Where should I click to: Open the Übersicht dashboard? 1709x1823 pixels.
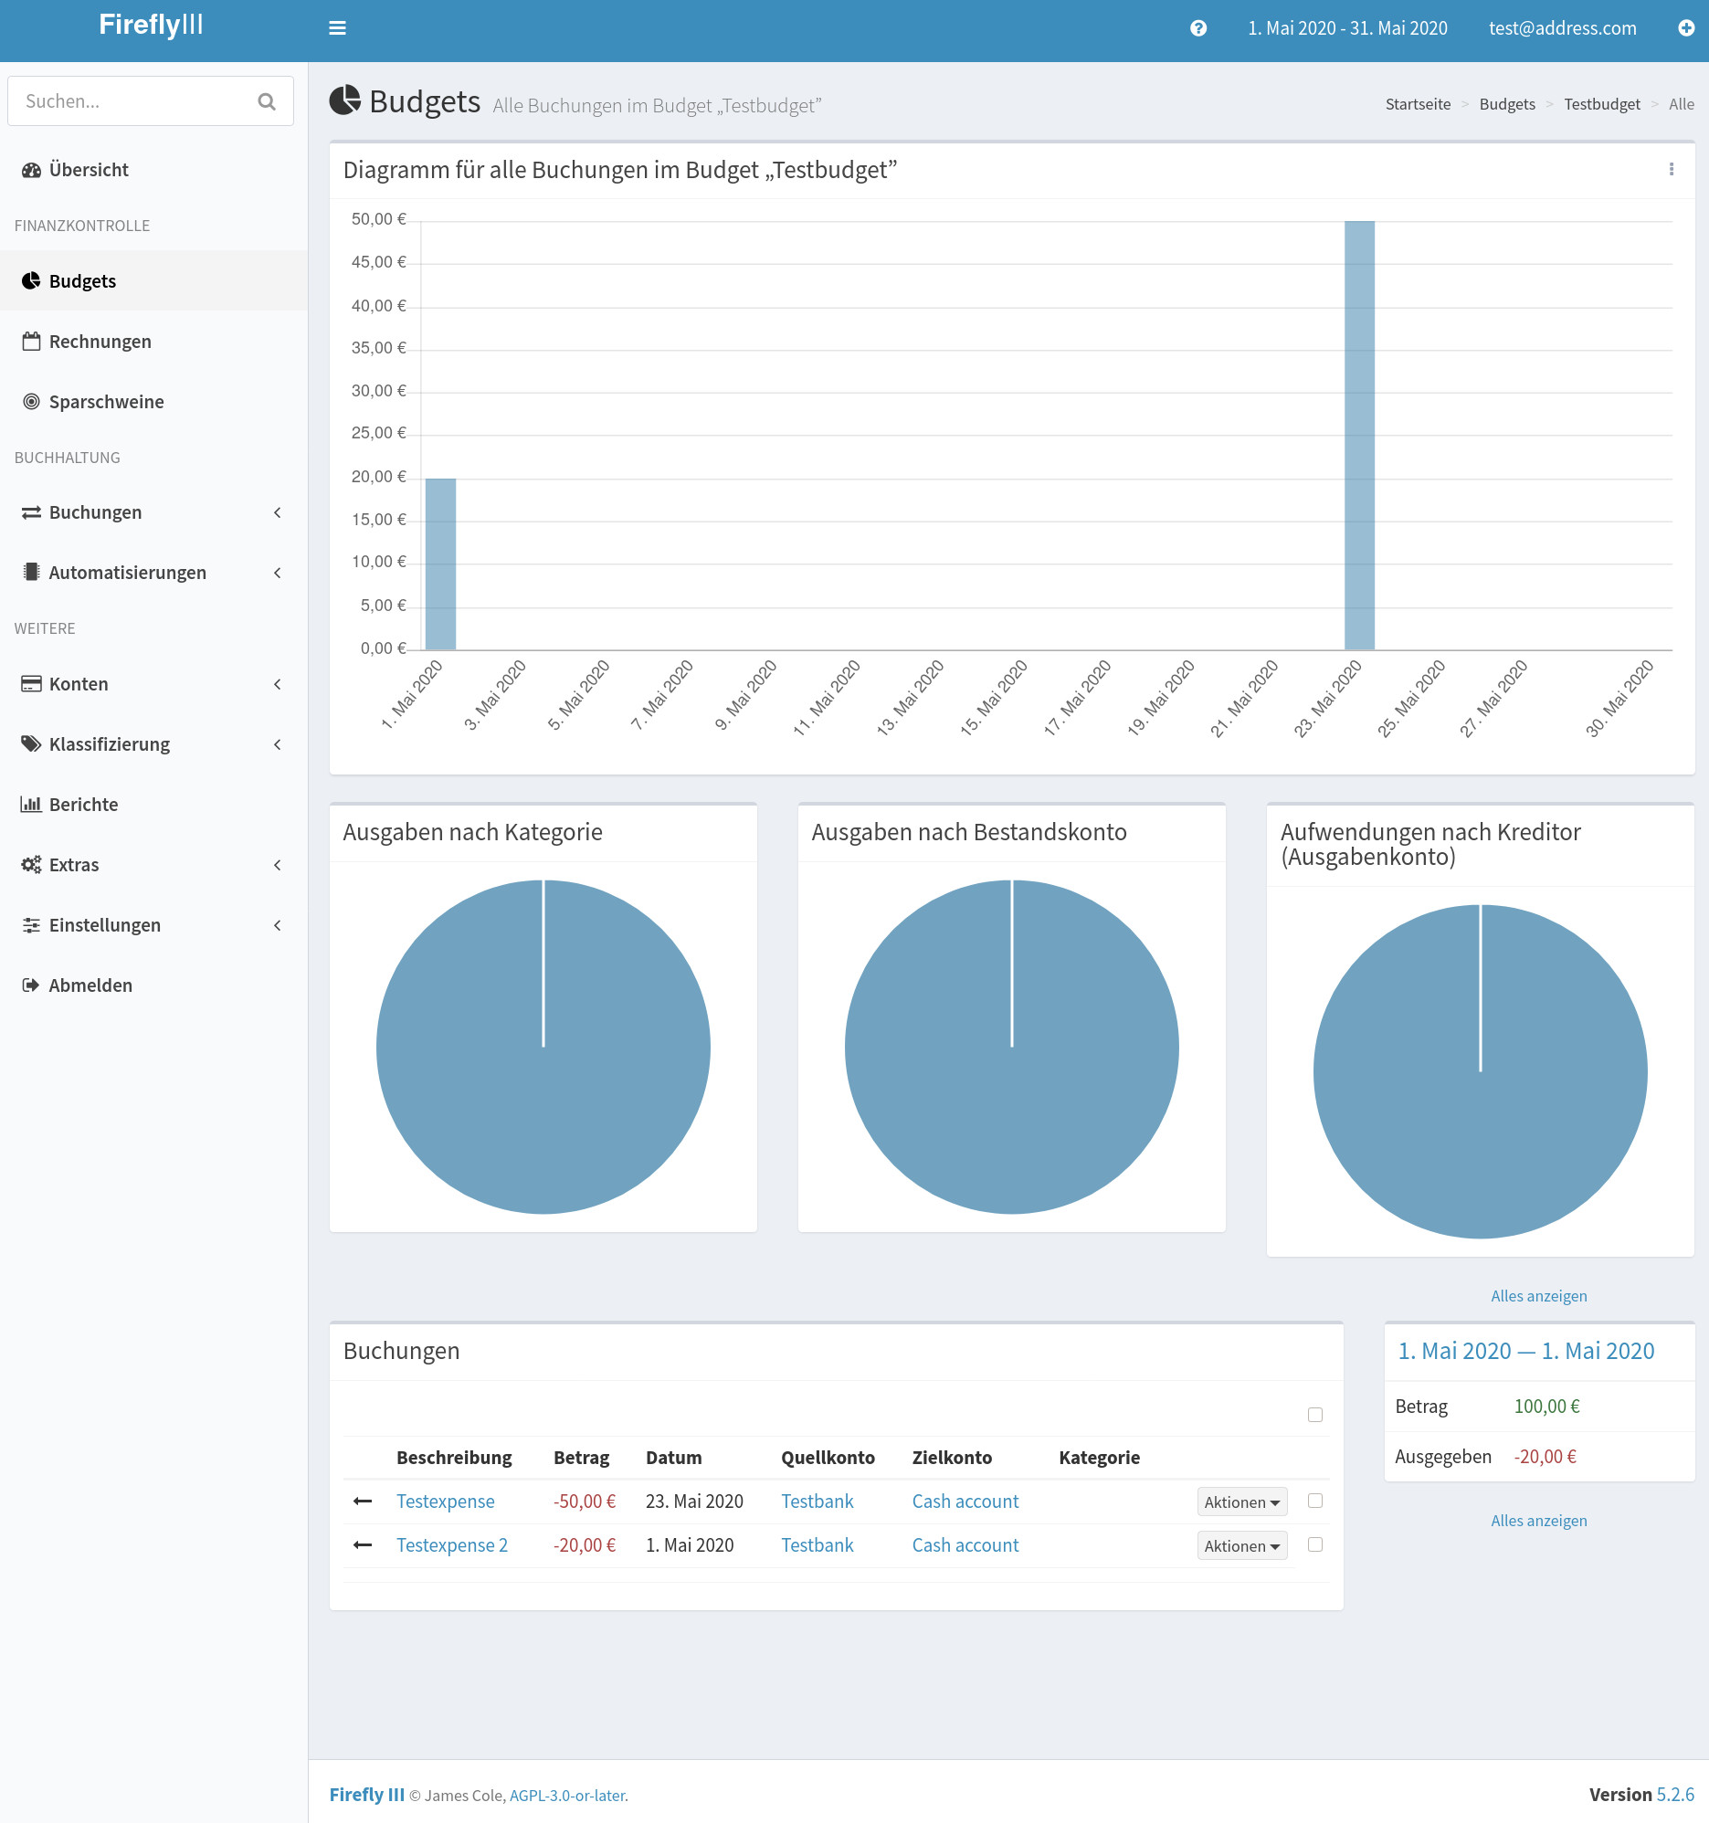coord(88,170)
